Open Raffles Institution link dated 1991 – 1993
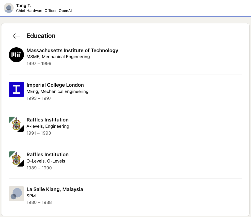The image size is (251, 217). [x=48, y=120]
